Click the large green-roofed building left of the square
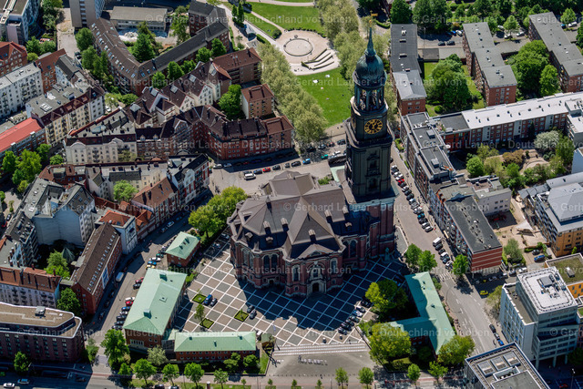The image size is (583, 389). tap(154, 301)
